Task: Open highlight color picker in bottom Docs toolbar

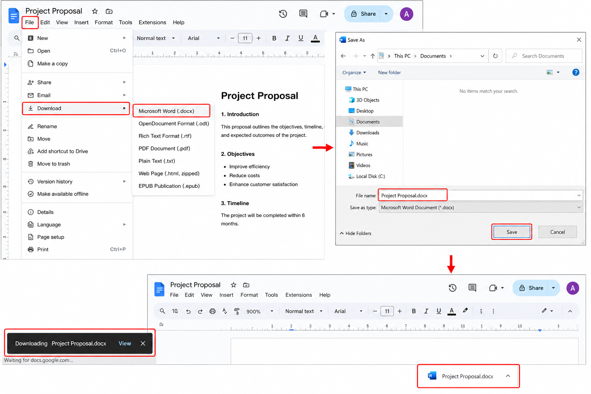Action: pyautogui.click(x=465, y=311)
